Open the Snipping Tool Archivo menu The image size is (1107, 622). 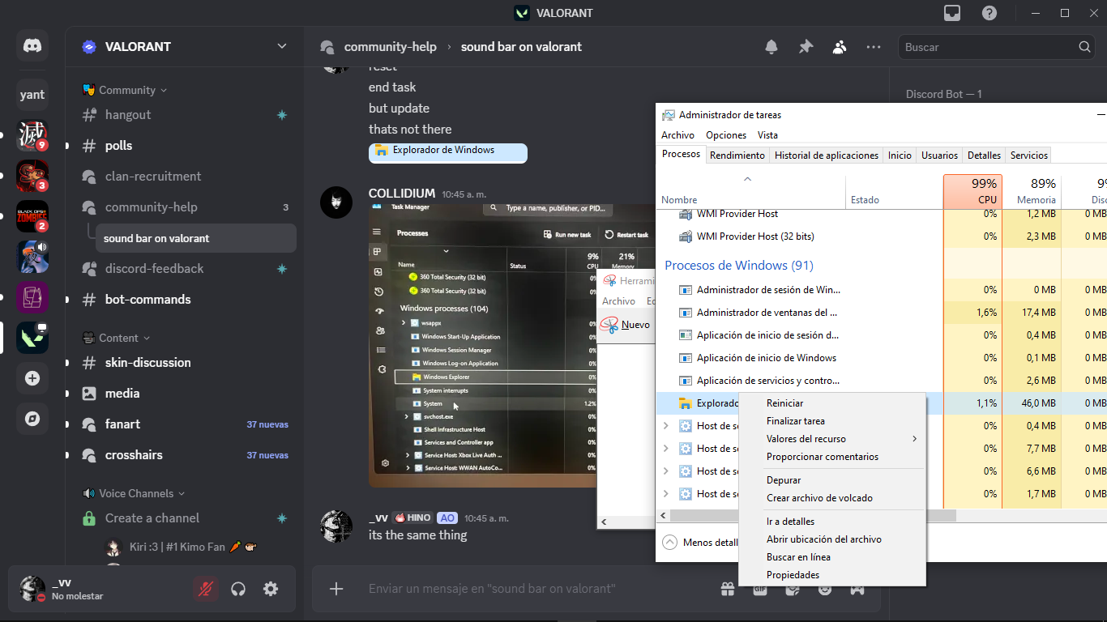[x=618, y=301]
